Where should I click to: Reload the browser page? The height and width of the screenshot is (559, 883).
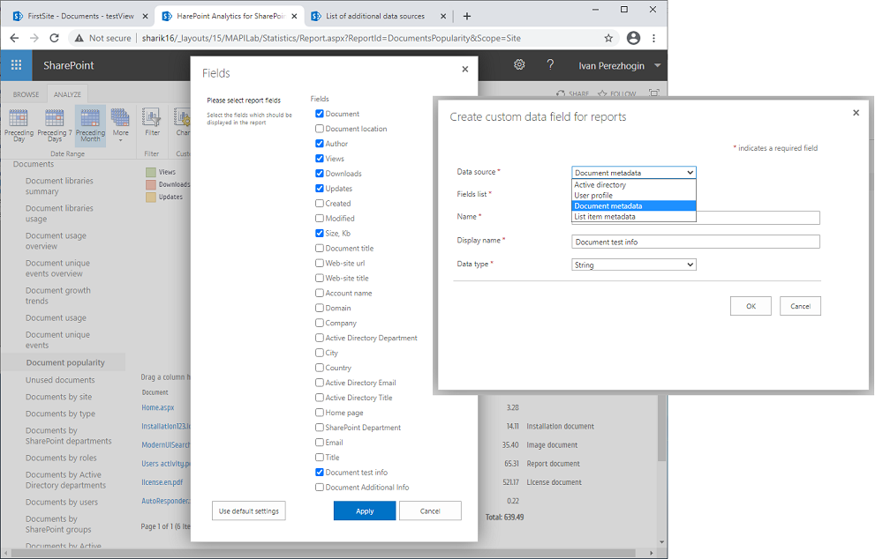click(54, 38)
